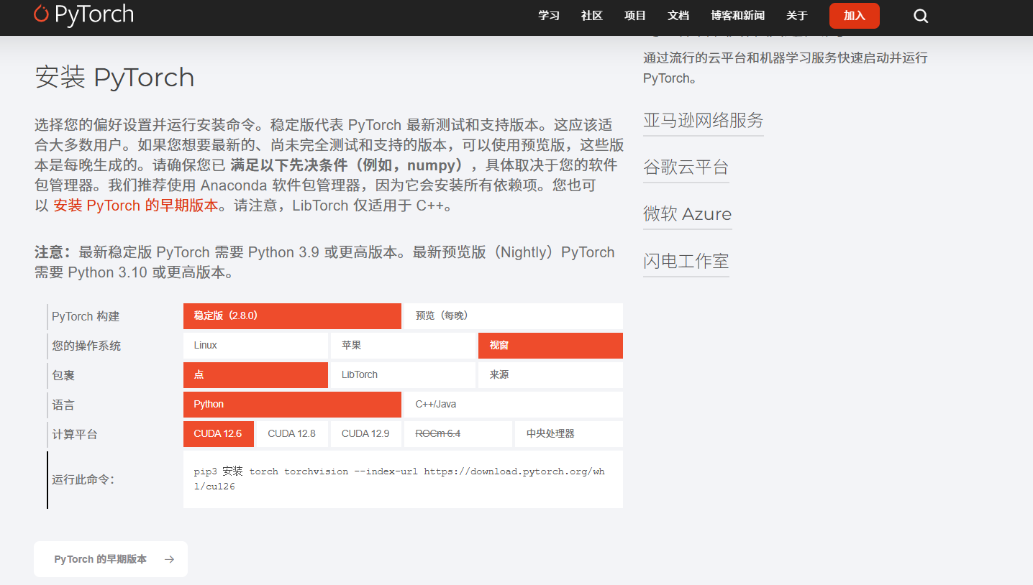Open the 项目 menu
Viewport: 1033px width, 585px height.
635,16
